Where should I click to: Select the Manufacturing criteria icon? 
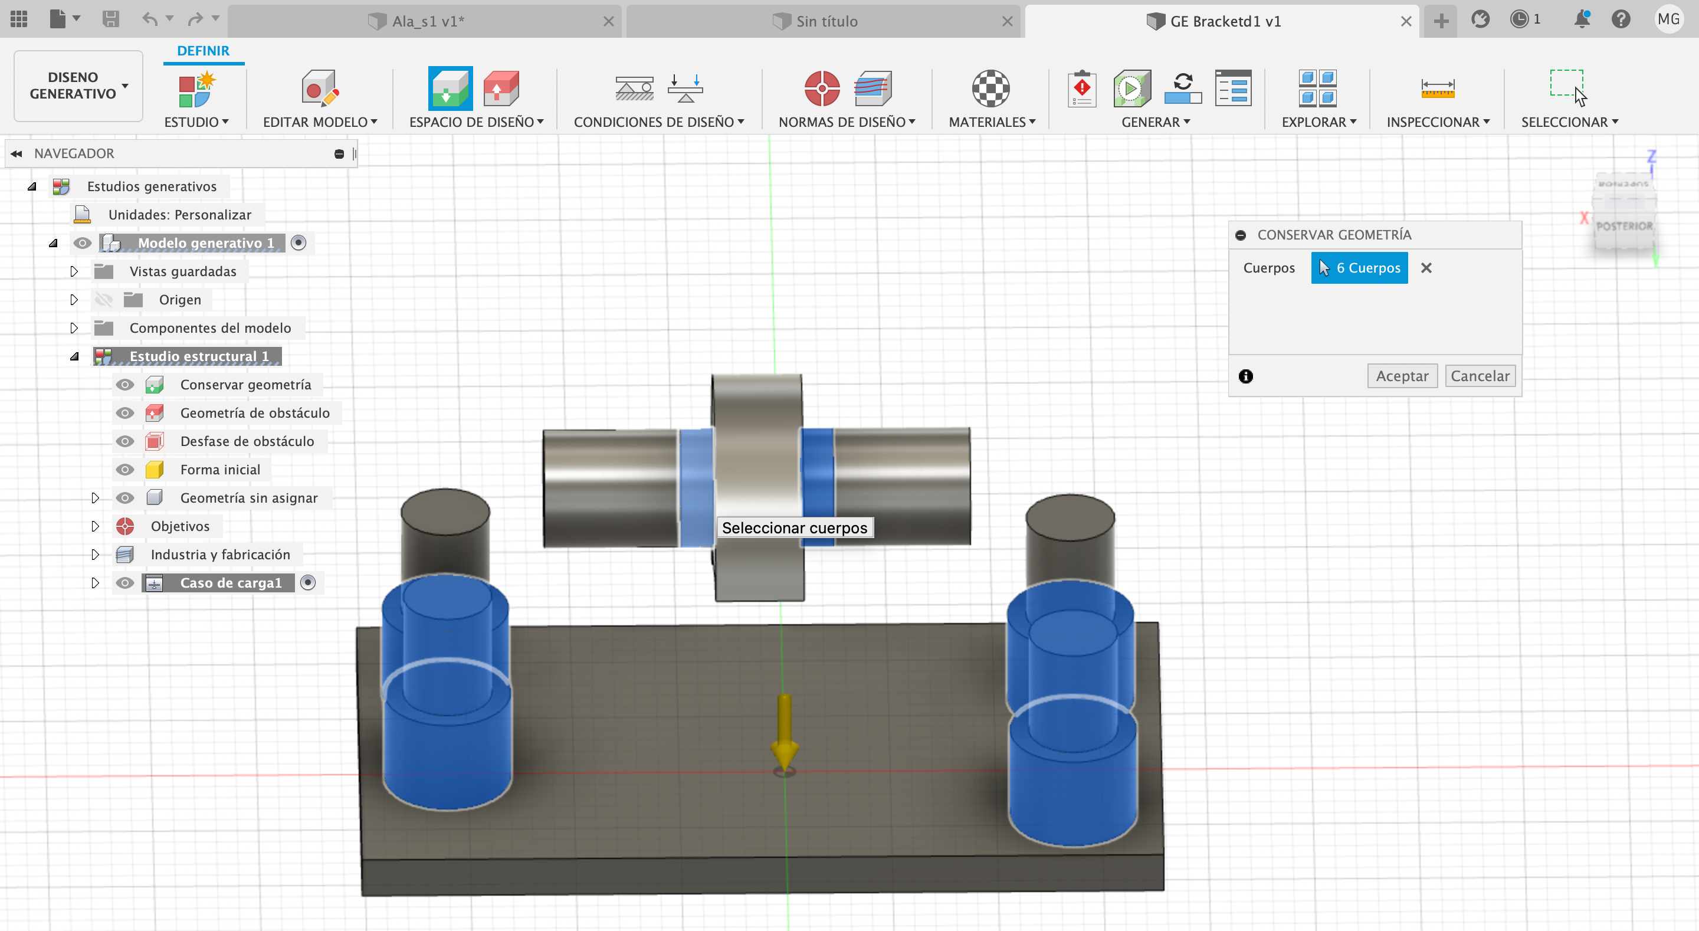[873, 88]
